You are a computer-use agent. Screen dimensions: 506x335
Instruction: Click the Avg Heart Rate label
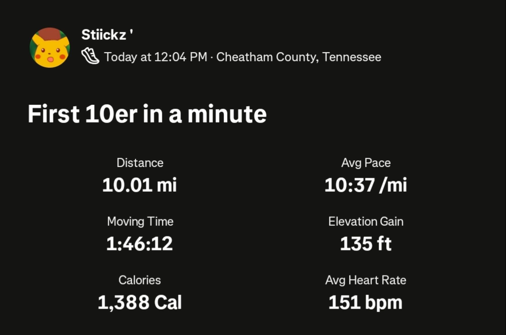(x=366, y=280)
